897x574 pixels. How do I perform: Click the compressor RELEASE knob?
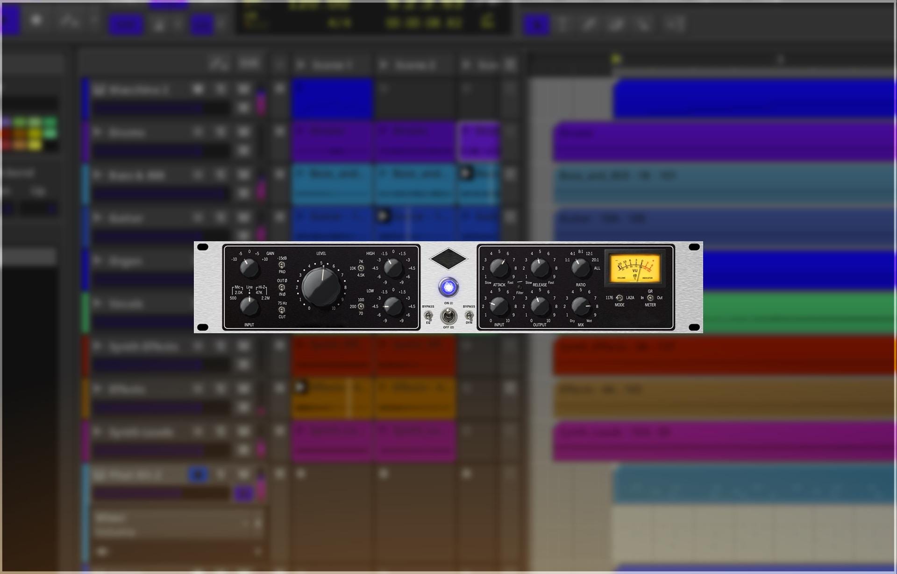tap(540, 268)
